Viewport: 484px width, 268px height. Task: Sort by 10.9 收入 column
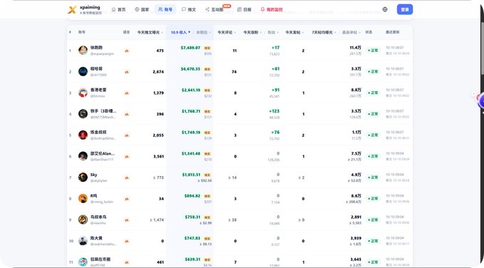(x=180, y=32)
